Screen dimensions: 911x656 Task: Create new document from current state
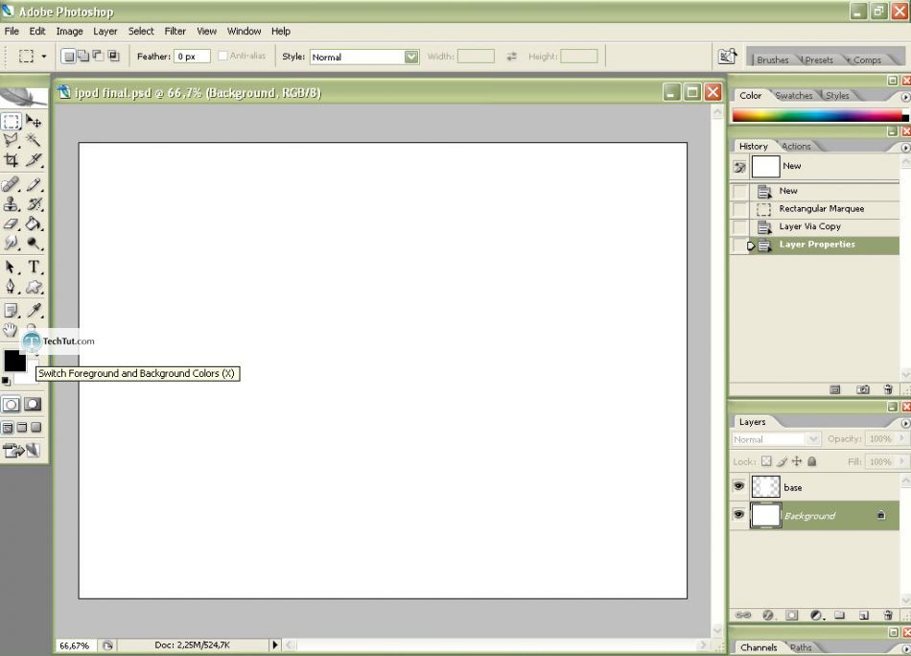835,389
